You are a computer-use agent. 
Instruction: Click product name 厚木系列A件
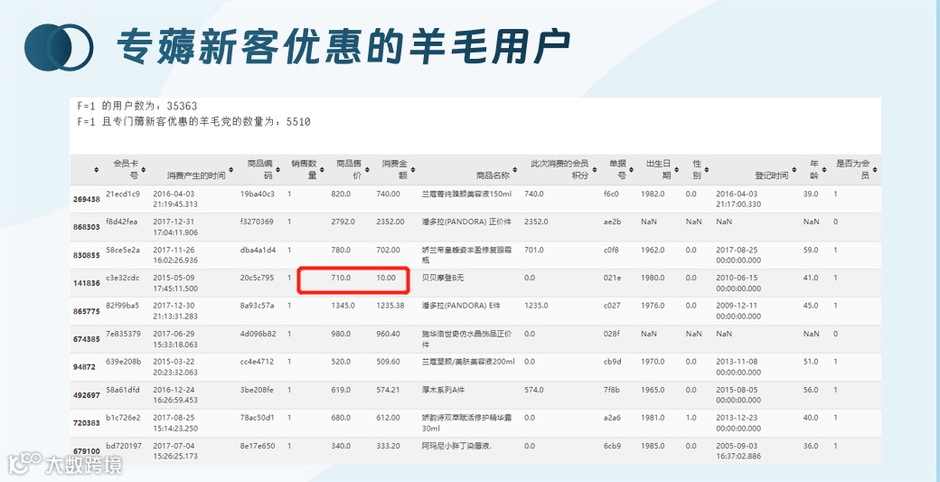(x=443, y=390)
